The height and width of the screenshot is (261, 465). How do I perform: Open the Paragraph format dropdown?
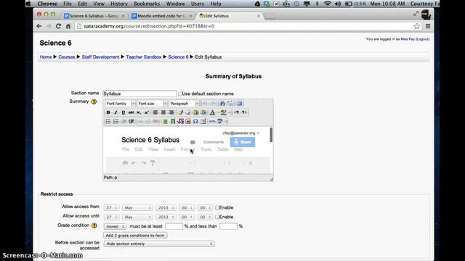pos(184,103)
